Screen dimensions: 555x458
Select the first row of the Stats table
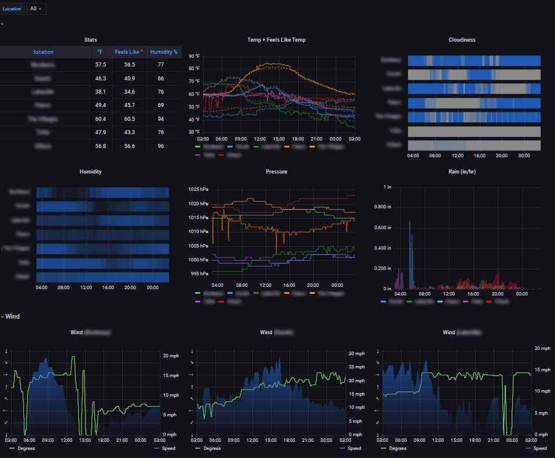[x=90, y=65]
